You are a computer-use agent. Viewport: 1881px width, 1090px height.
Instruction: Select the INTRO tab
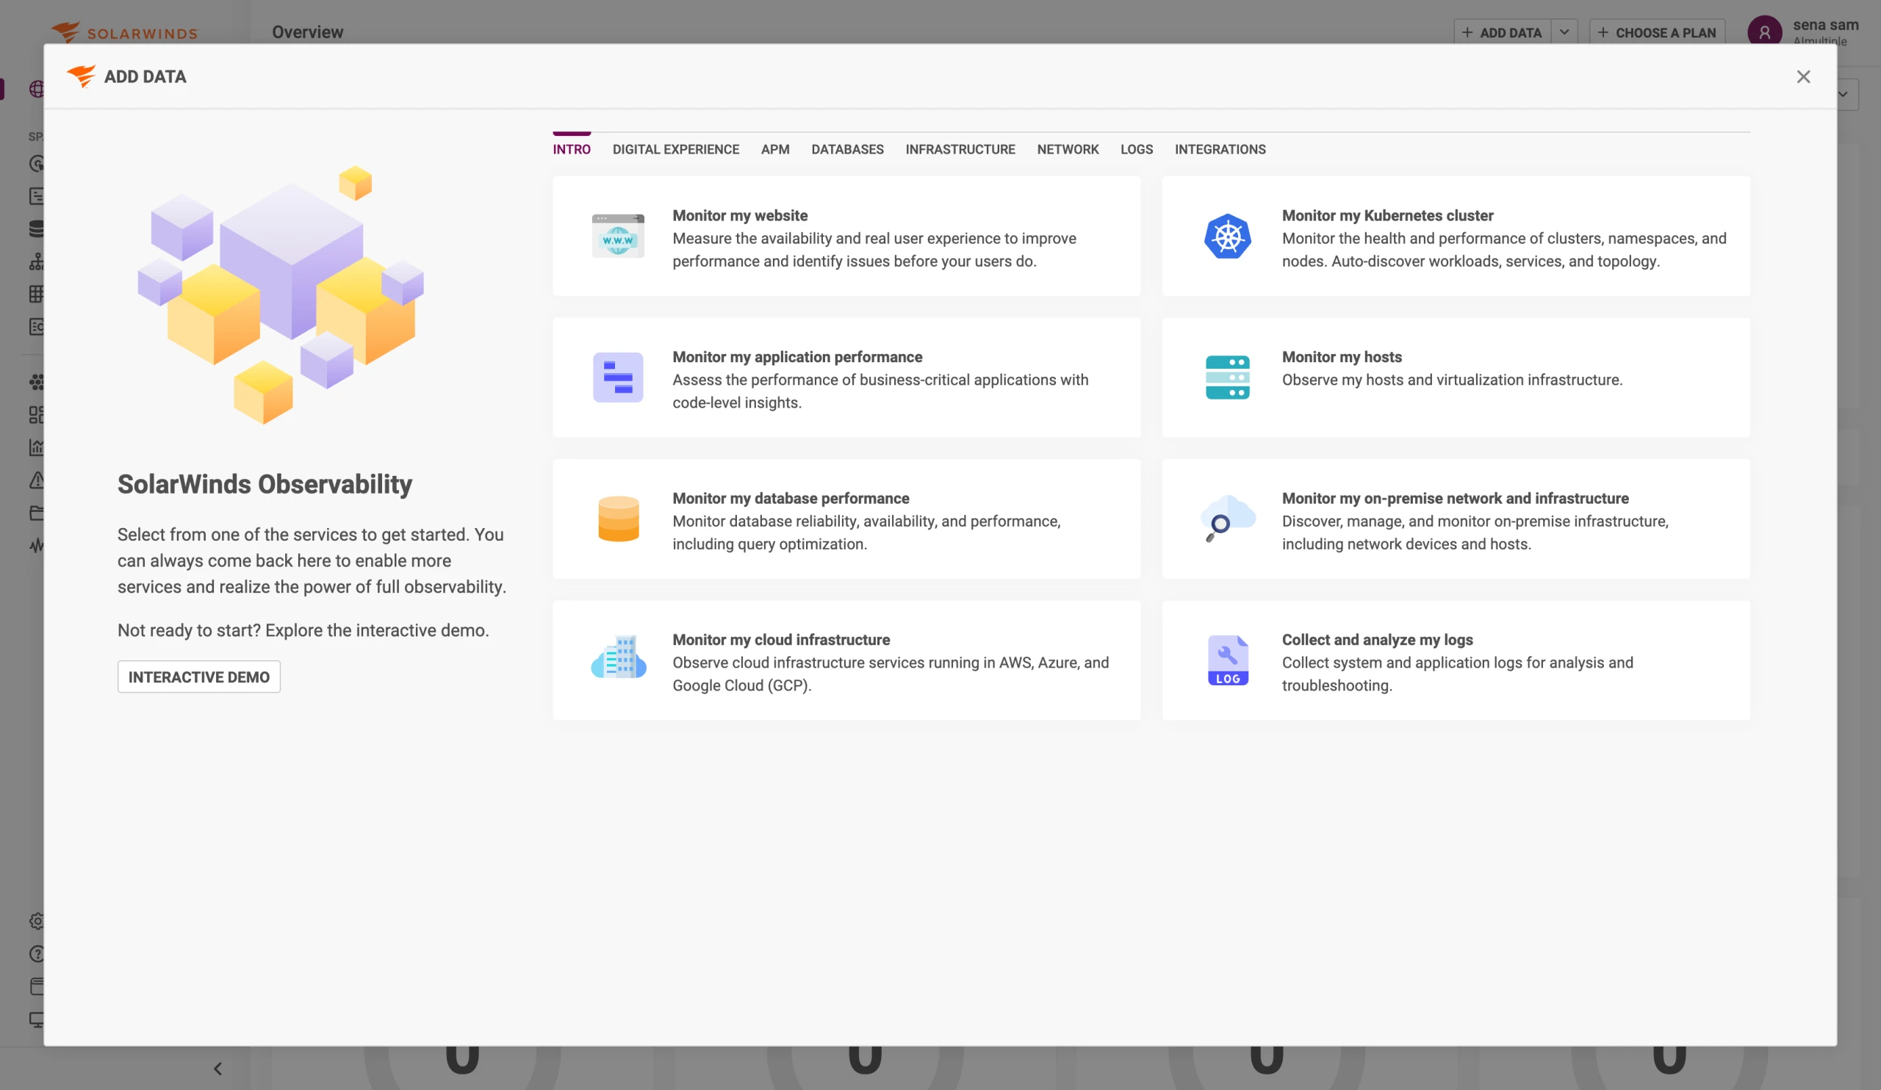[x=572, y=149]
